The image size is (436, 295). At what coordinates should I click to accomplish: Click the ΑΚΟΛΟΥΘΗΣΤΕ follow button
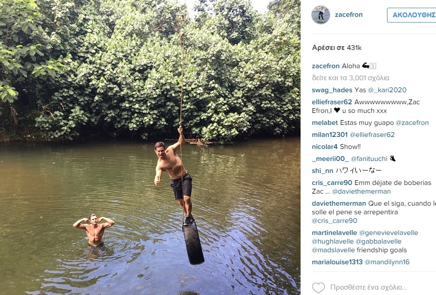click(x=412, y=15)
